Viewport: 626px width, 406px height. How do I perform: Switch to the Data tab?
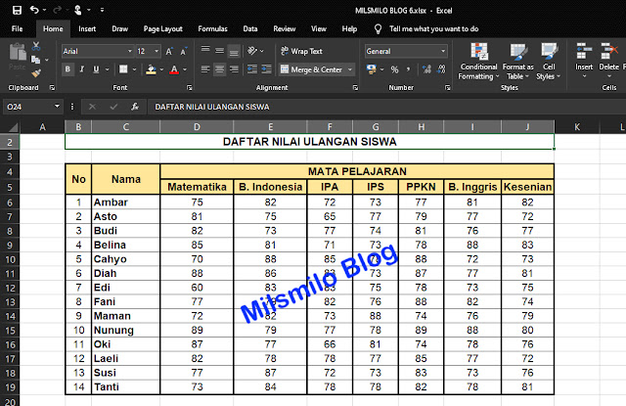point(250,28)
